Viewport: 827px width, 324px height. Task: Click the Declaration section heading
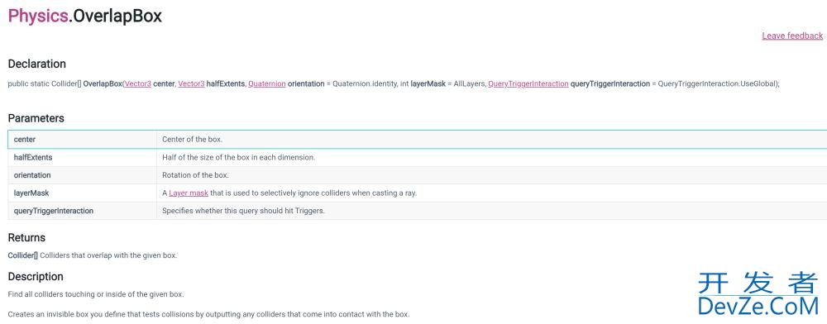(x=37, y=64)
